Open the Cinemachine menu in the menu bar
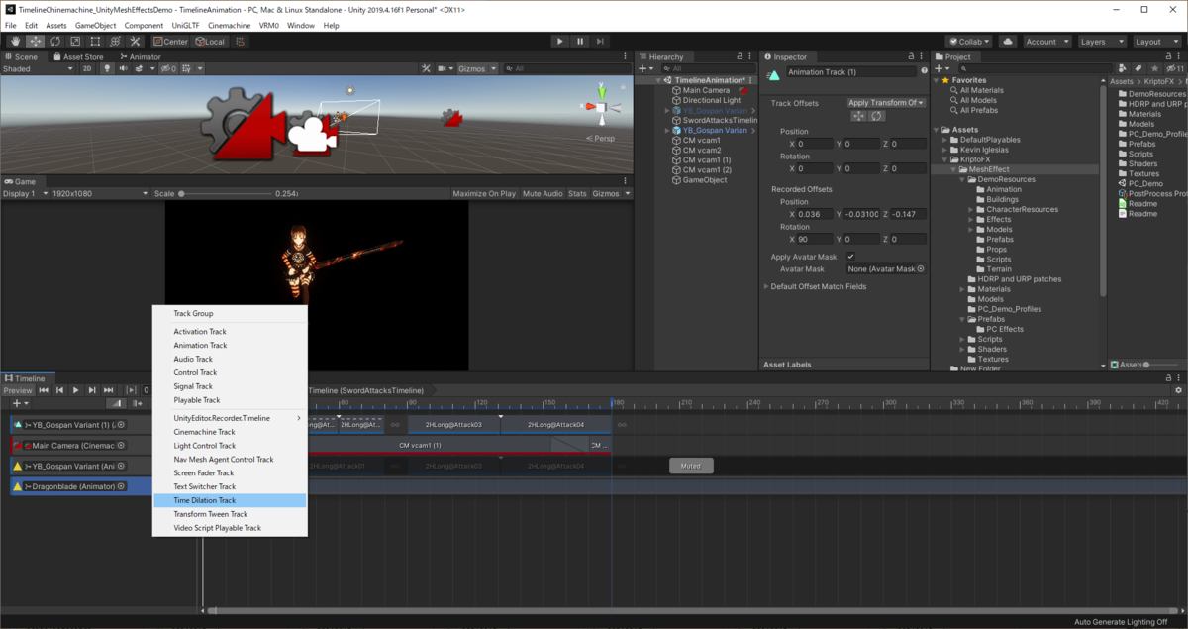 tap(229, 25)
